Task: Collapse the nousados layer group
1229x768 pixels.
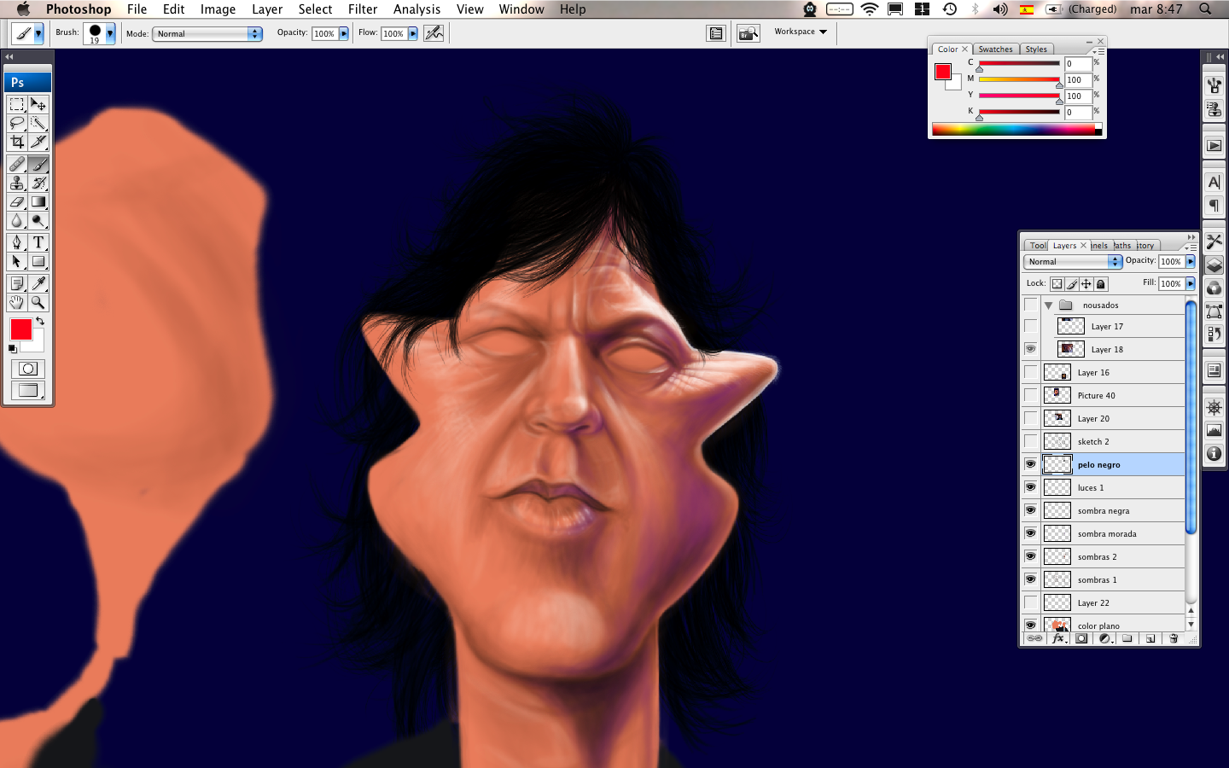Action: [1049, 305]
